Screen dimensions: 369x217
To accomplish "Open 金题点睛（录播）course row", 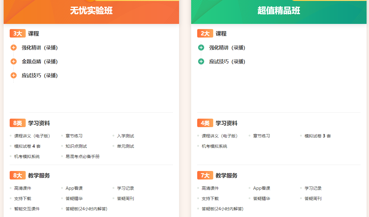I will (40, 62).
